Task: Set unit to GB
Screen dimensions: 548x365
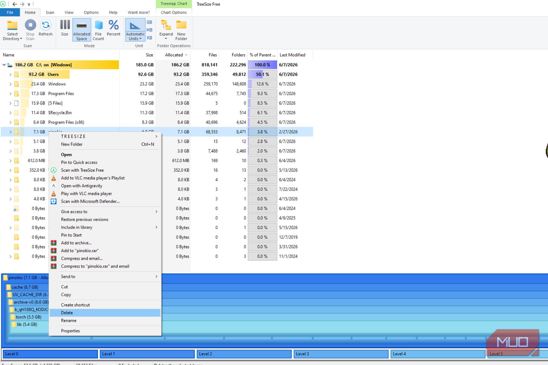Action: click(149, 22)
